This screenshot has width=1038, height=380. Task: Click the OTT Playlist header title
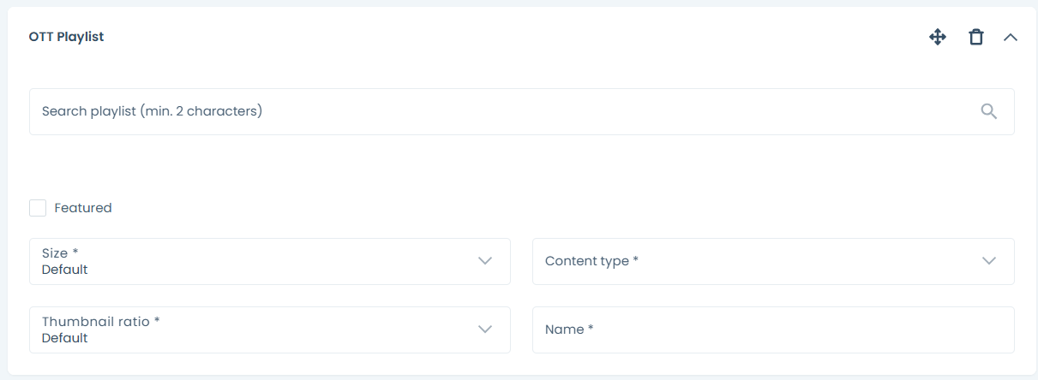pos(66,37)
